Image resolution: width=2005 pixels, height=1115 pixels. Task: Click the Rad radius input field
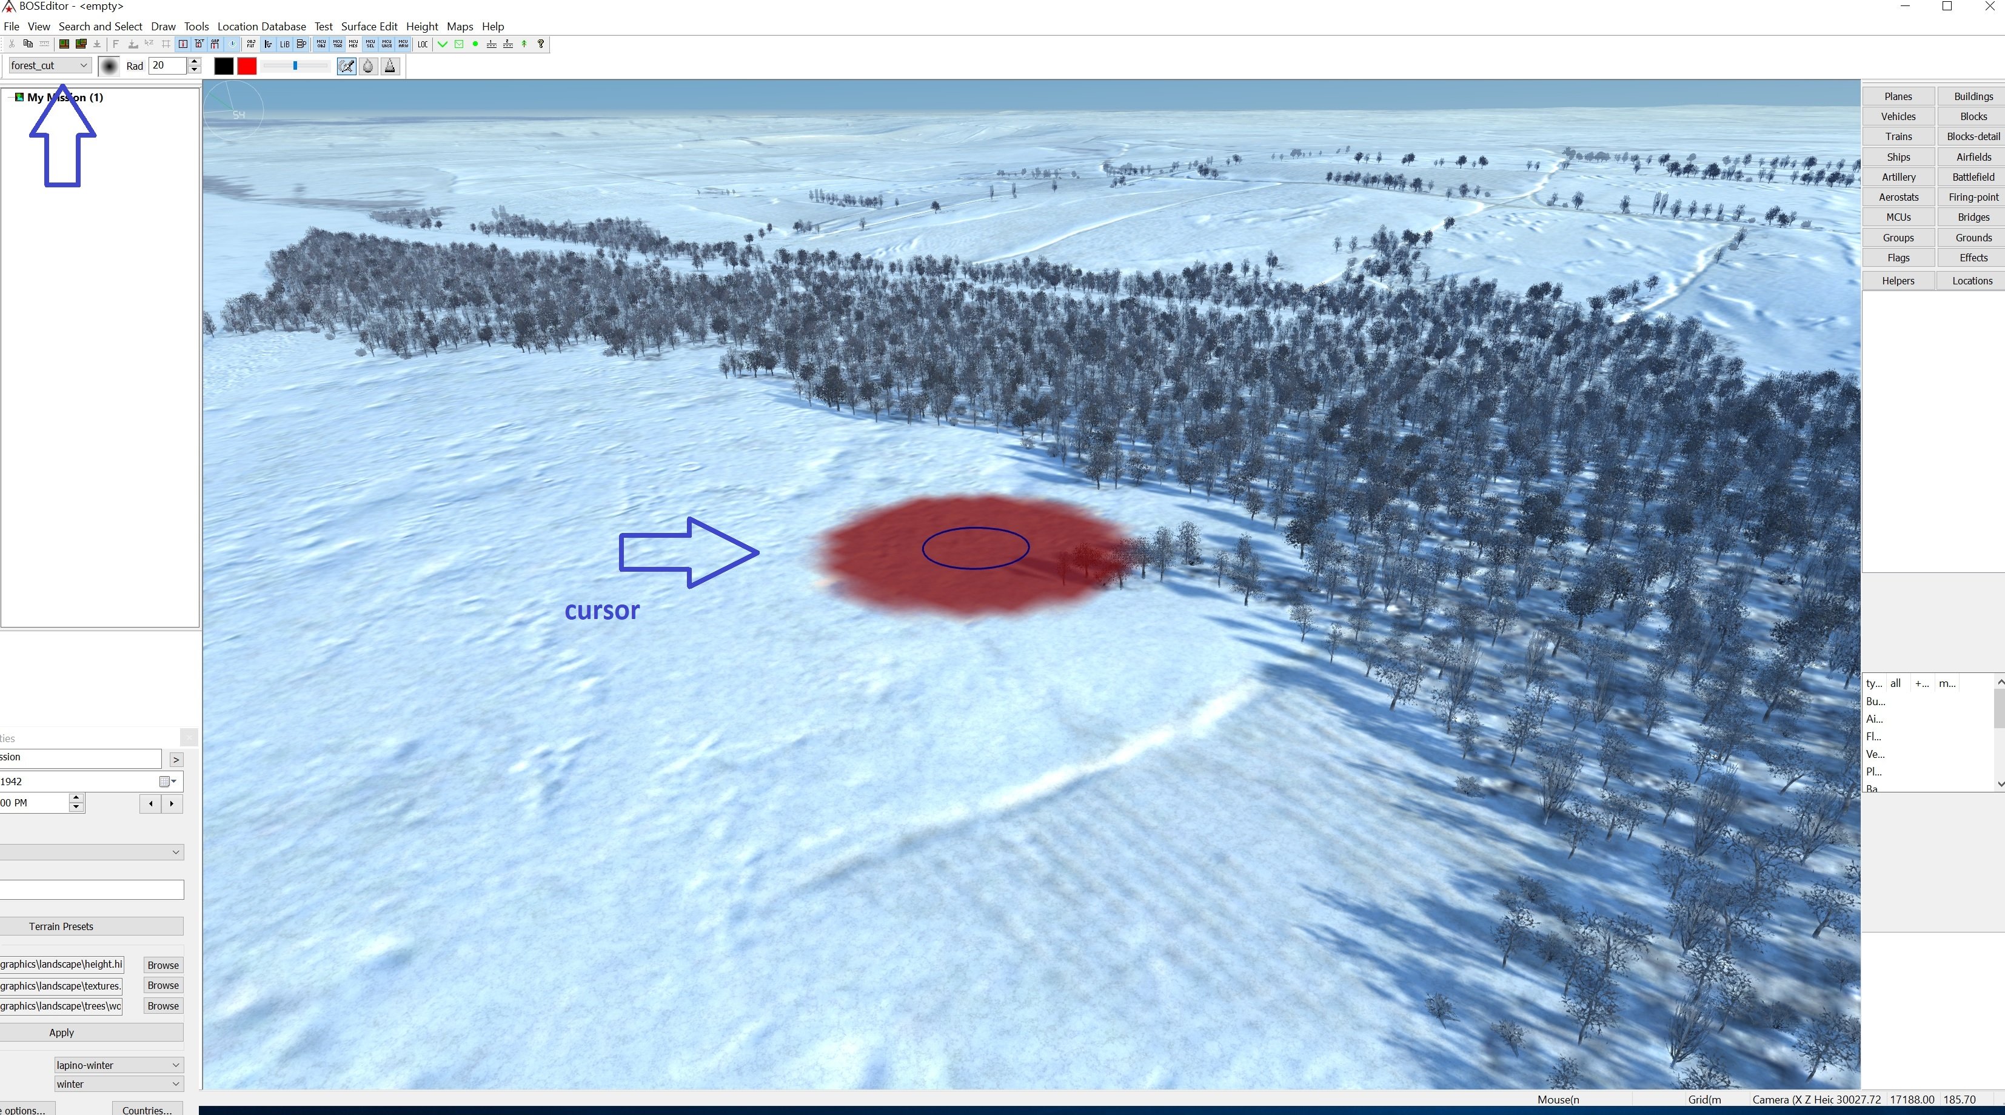(167, 65)
